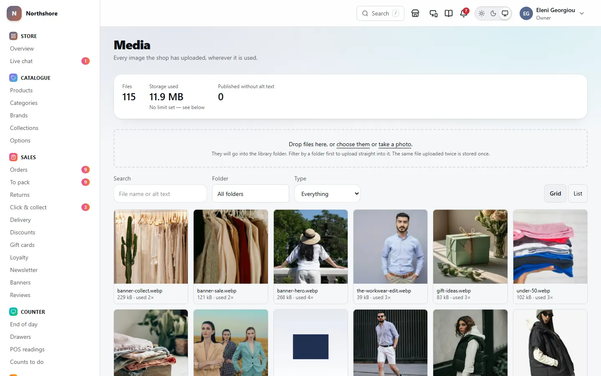The height and width of the screenshot is (376, 601).
Task: Open the devices icon in the top bar
Action: tap(434, 13)
